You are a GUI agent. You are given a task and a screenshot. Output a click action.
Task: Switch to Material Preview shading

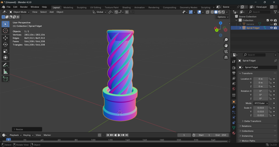pyautogui.click(x=220, y=12)
